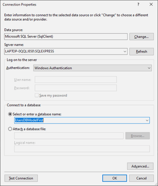Click the Data source text field
This screenshot has width=158, height=186.
(66, 36)
